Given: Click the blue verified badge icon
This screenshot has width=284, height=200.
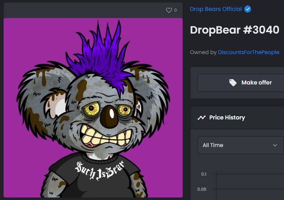Looking at the screenshot, I should (248, 9).
